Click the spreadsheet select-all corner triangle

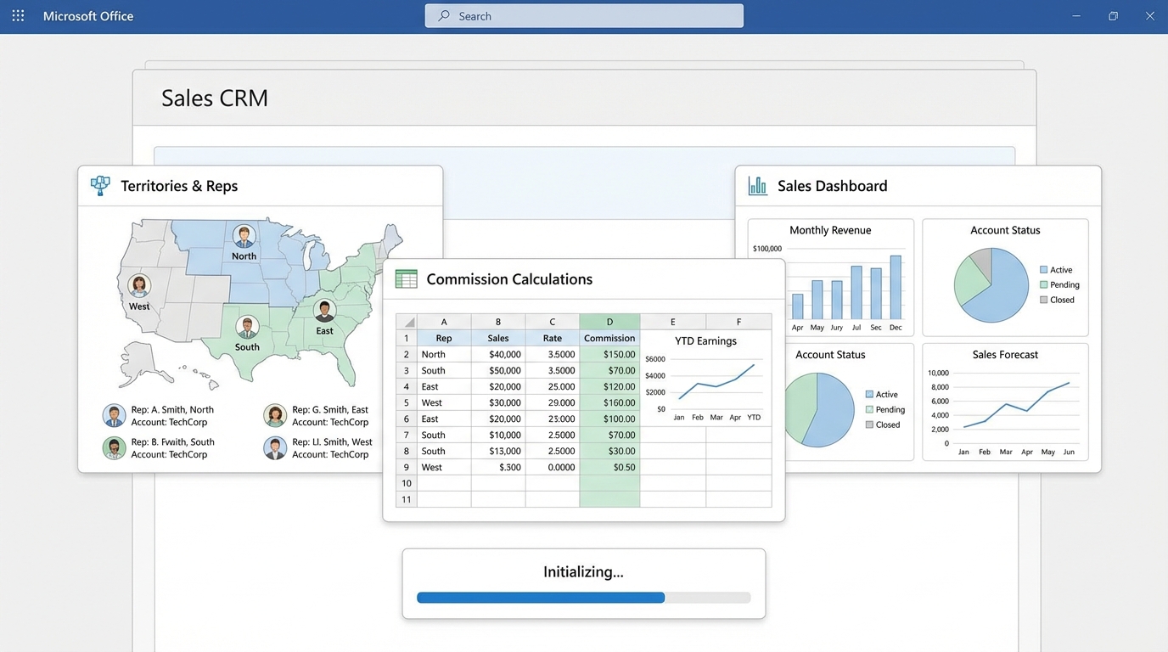coord(407,322)
